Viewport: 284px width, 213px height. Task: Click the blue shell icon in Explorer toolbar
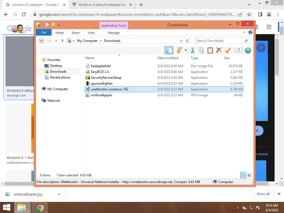248,50
